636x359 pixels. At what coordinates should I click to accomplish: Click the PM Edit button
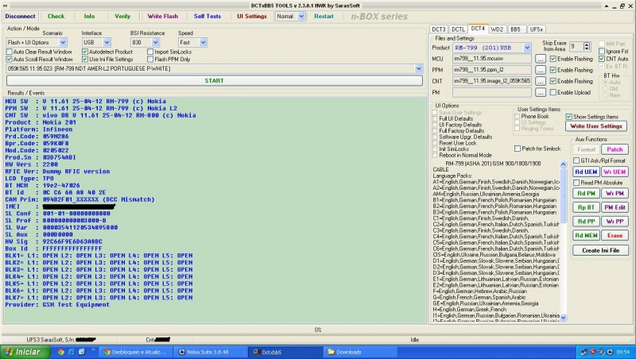[615, 207]
